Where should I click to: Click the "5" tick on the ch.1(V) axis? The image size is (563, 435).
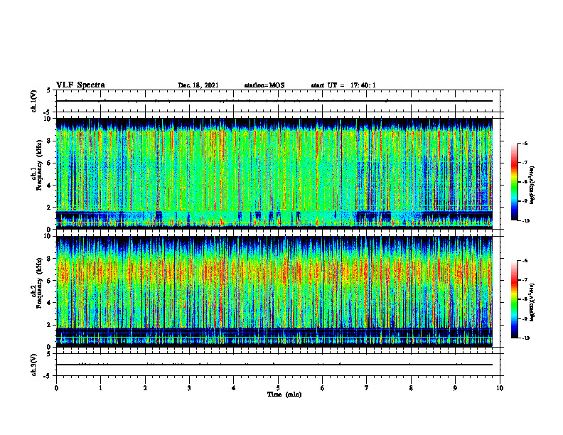click(49, 90)
